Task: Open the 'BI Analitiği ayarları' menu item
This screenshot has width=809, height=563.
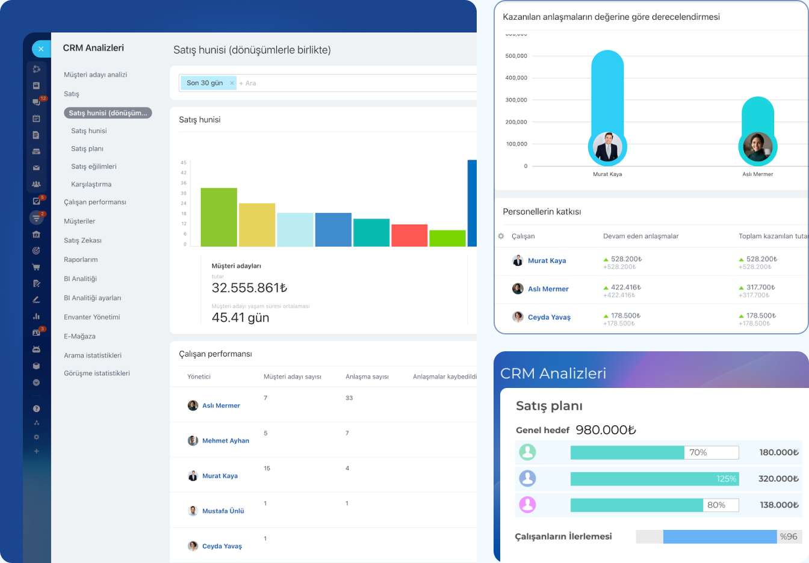Action: (x=93, y=298)
